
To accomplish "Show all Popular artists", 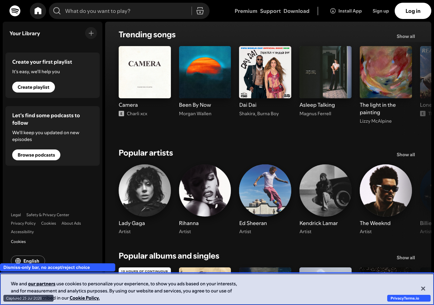I will pos(406,155).
